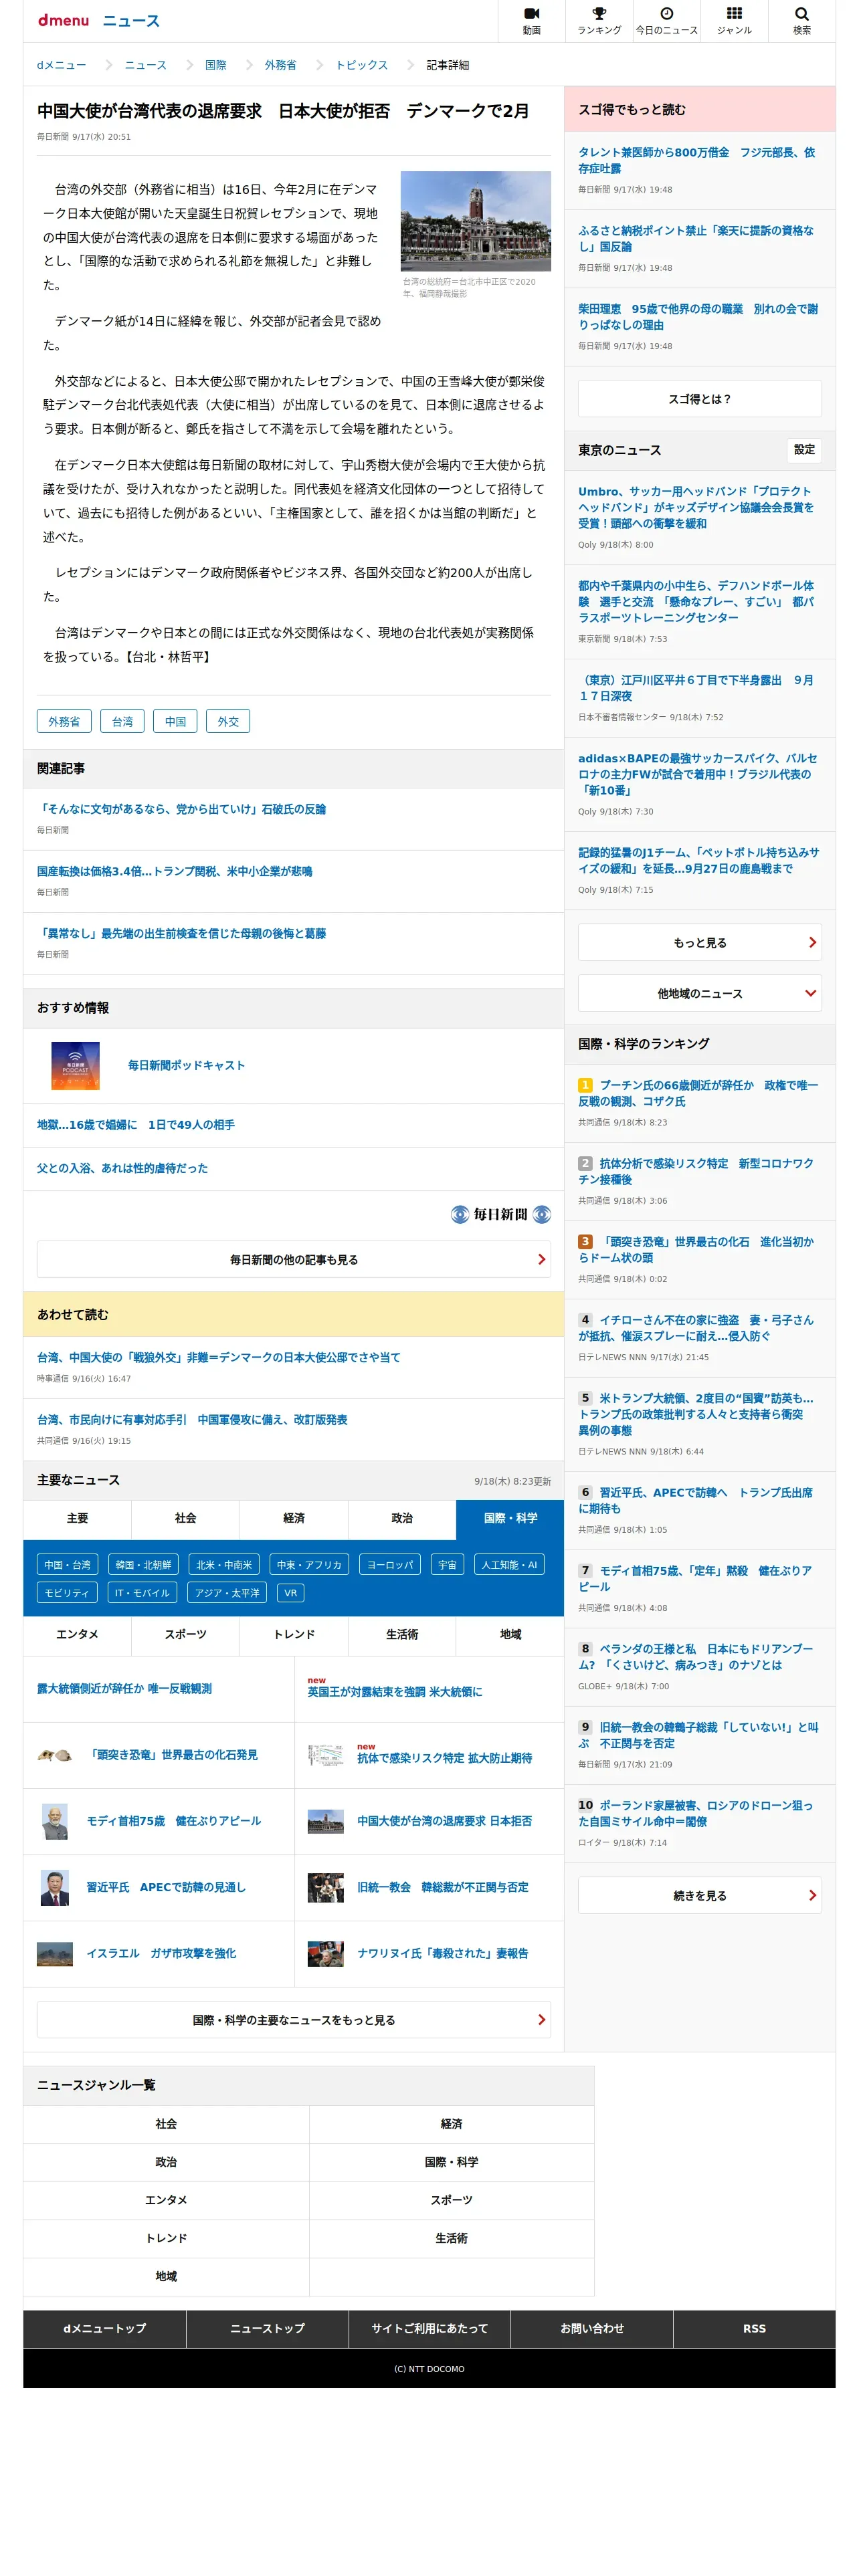Open イチローさん不在の家に強盗 article
859x2576 pixels.
[x=696, y=1328]
